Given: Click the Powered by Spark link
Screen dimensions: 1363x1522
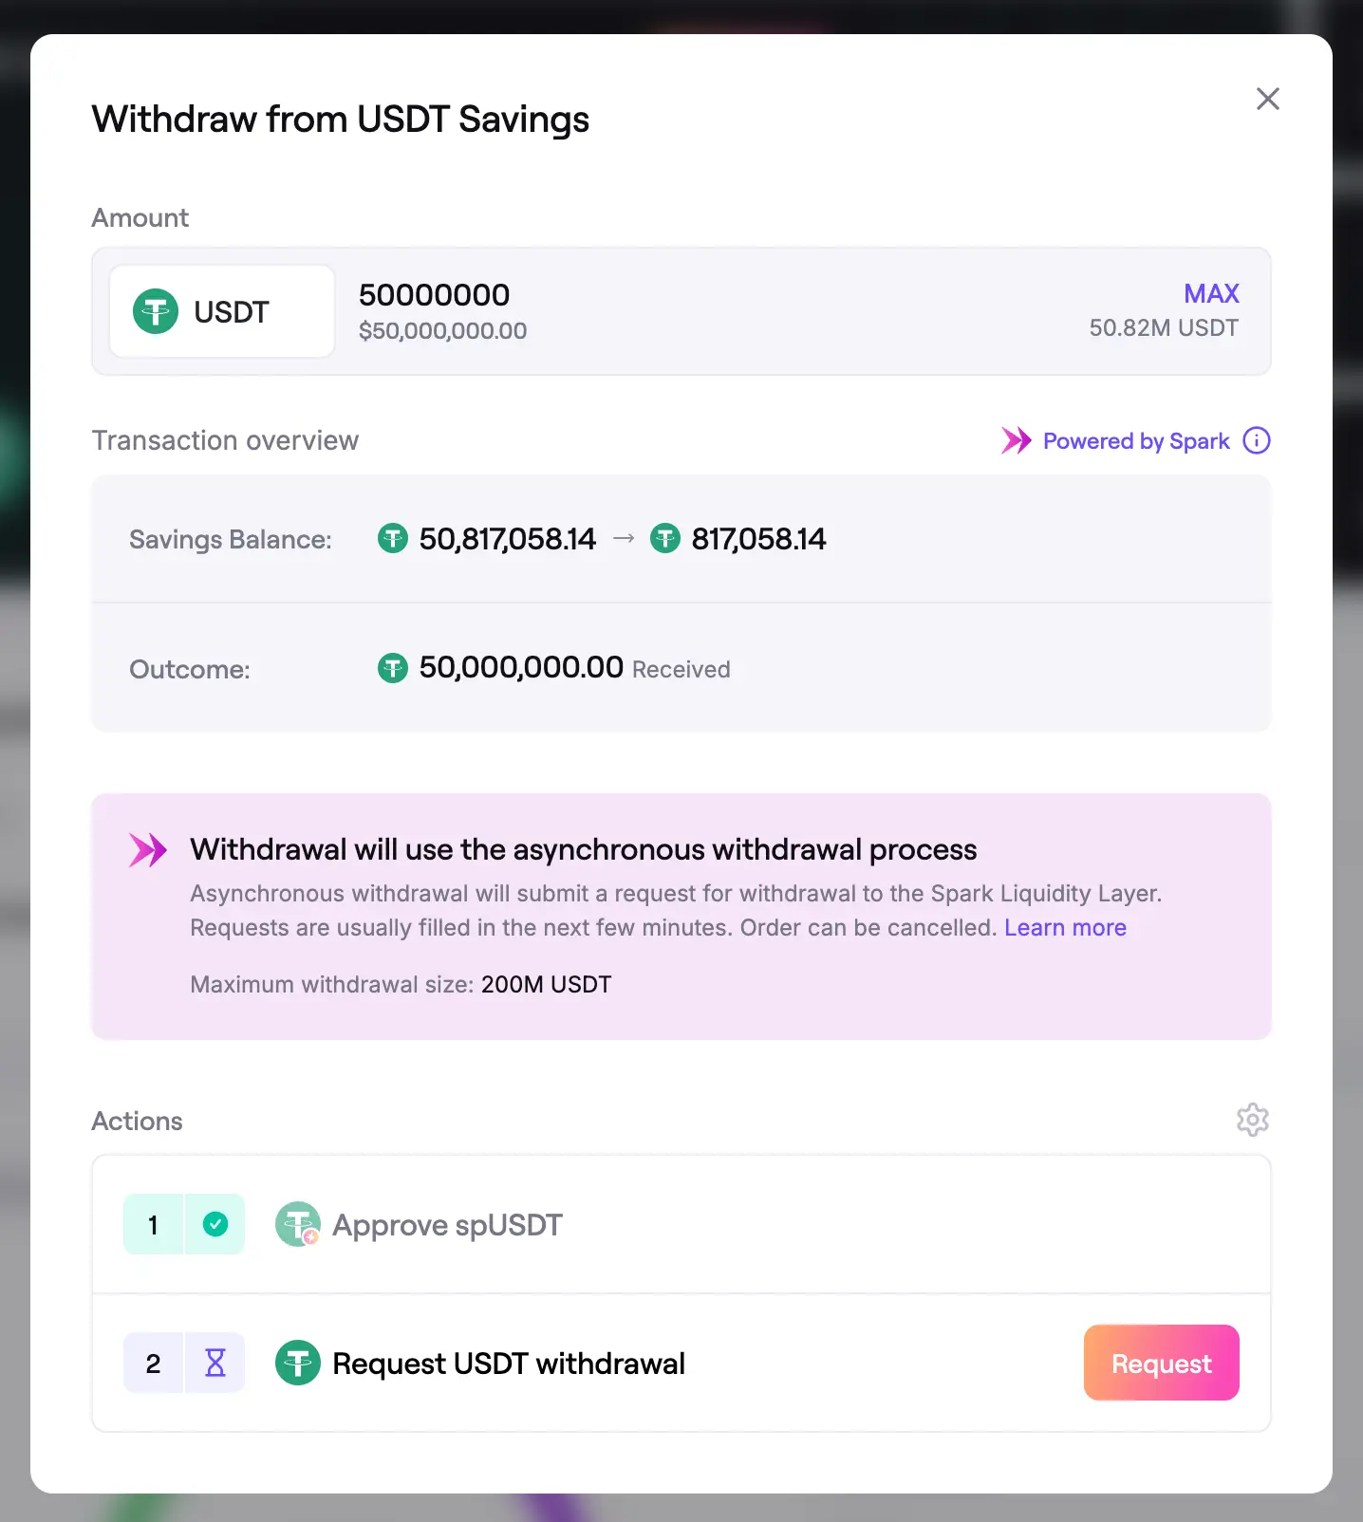Looking at the screenshot, I should 1135,441.
